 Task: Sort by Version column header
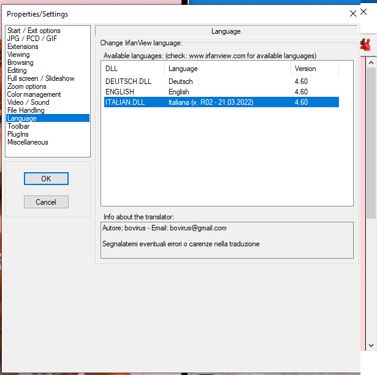coord(314,69)
